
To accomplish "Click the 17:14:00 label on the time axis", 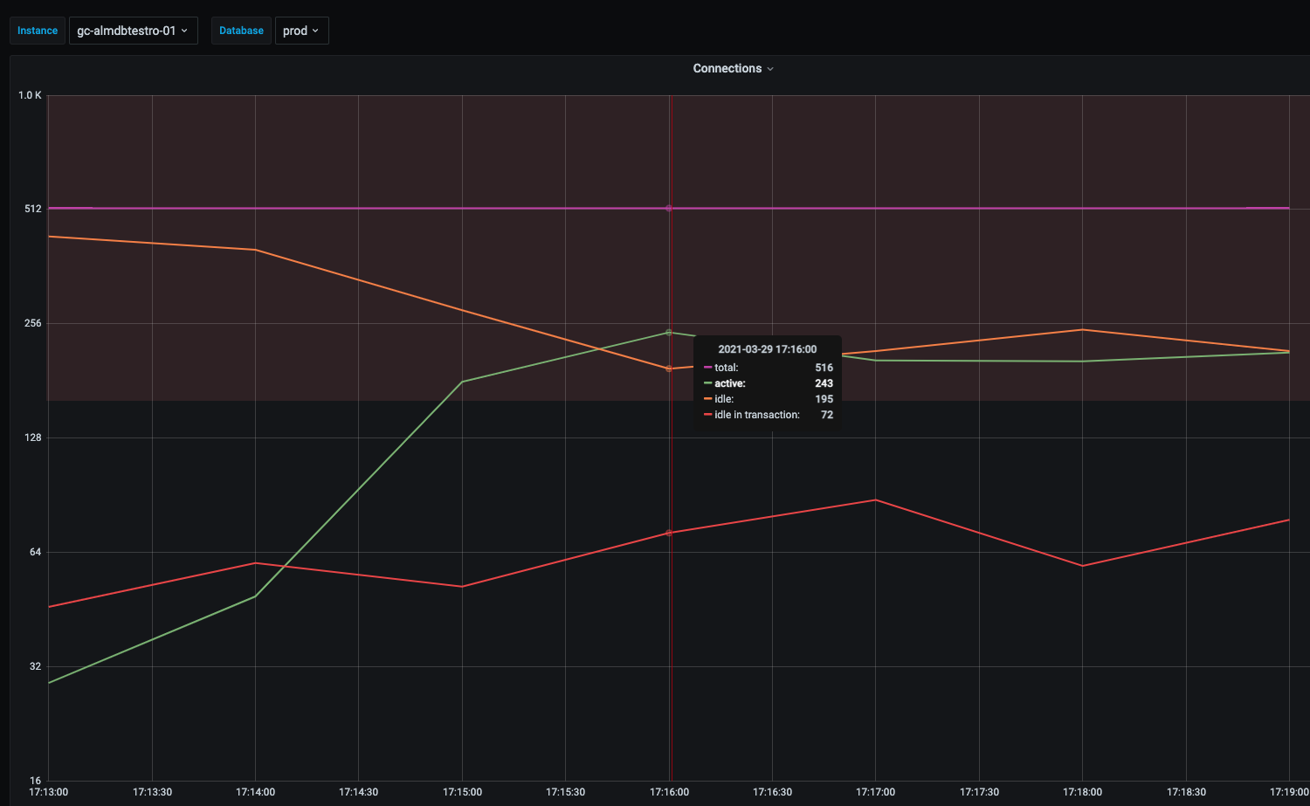I will pos(255,792).
